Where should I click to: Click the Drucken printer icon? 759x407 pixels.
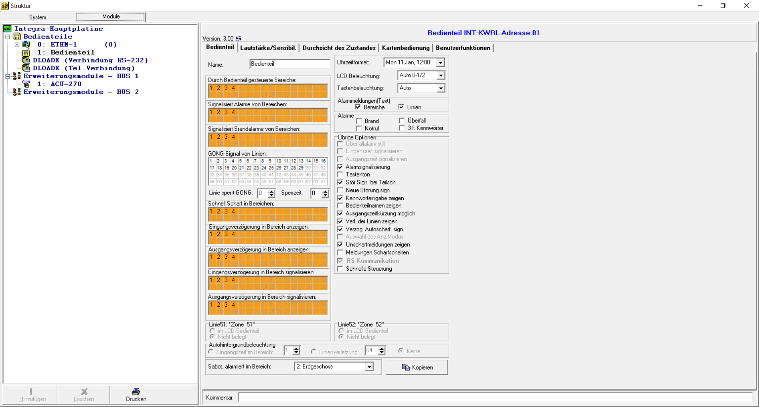click(x=136, y=391)
